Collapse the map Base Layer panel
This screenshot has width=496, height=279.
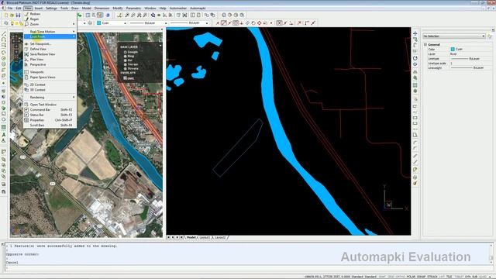160,46
